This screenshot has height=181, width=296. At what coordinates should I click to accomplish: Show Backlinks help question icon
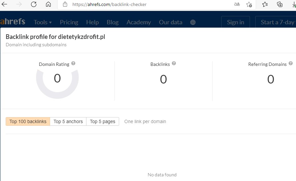(174, 64)
